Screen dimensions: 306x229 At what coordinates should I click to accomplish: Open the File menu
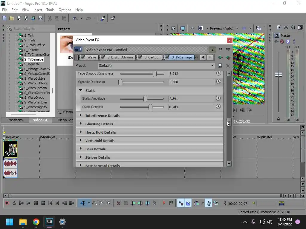click(x=5, y=10)
